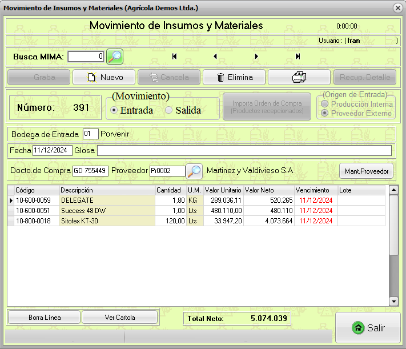Click the U.M. column header
Image resolution: width=406 pixels, height=349 pixels.
tap(195, 190)
